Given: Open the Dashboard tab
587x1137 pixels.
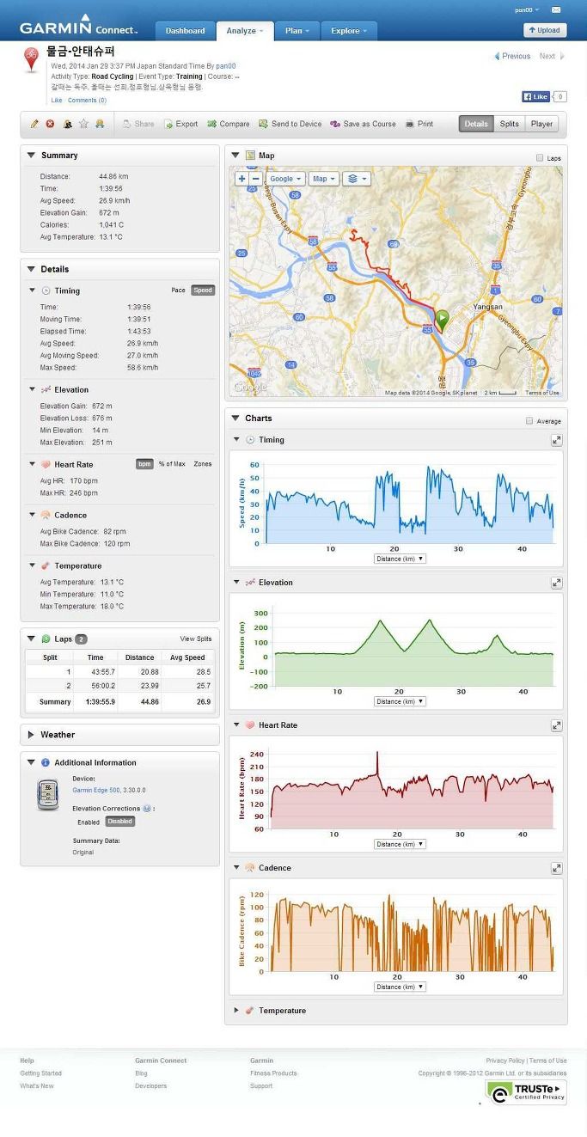Looking at the screenshot, I should [185, 31].
